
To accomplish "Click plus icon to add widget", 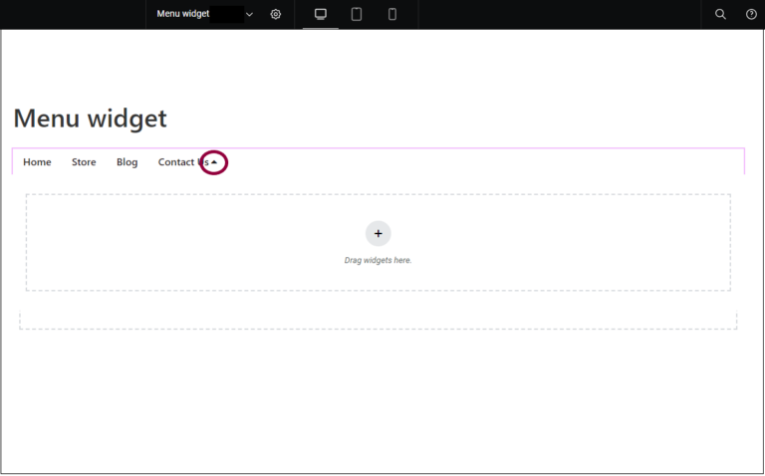I will click(379, 233).
